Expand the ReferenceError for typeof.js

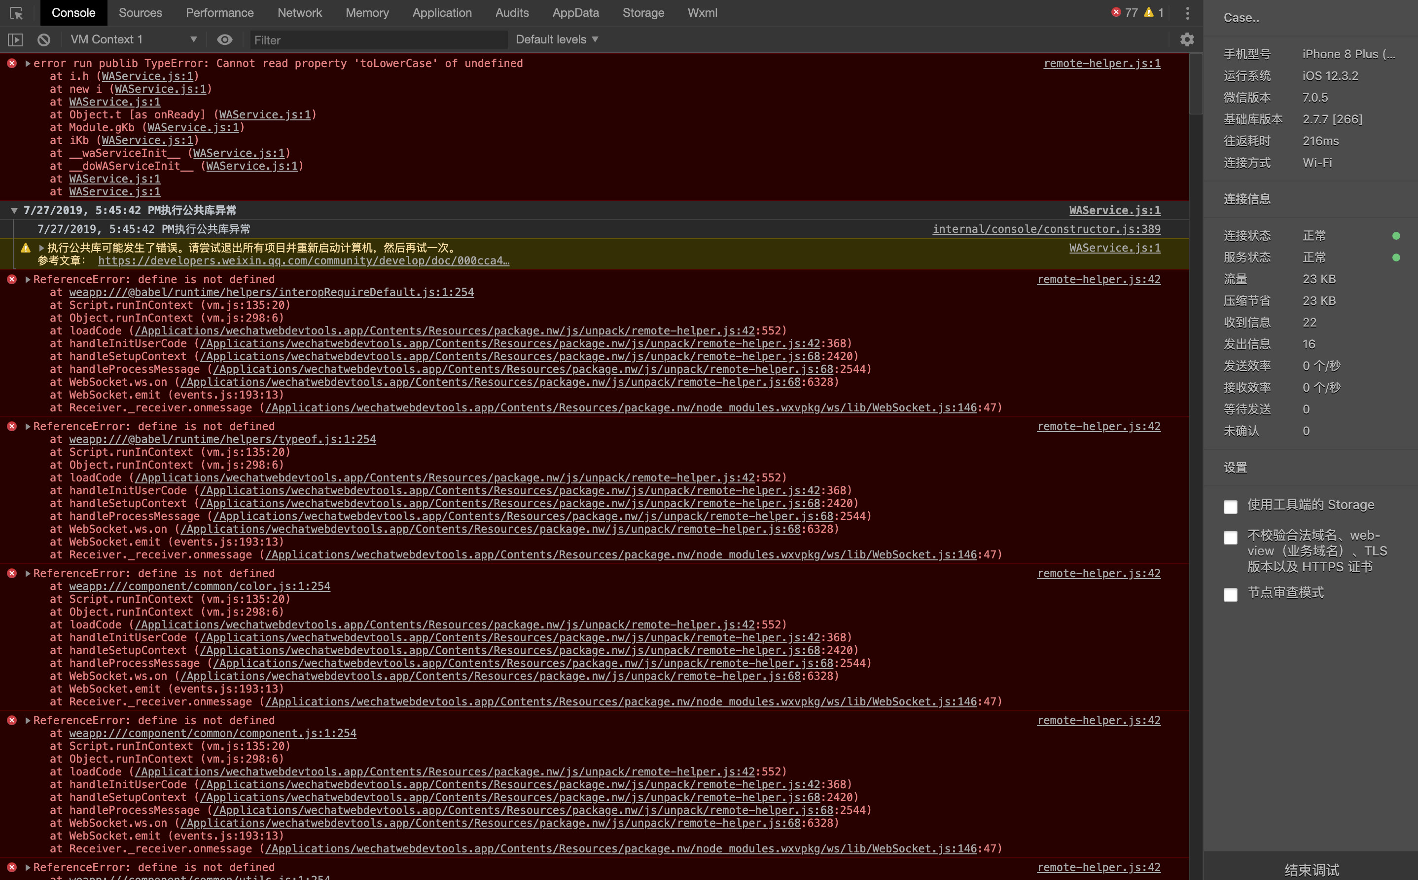[x=27, y=427]
